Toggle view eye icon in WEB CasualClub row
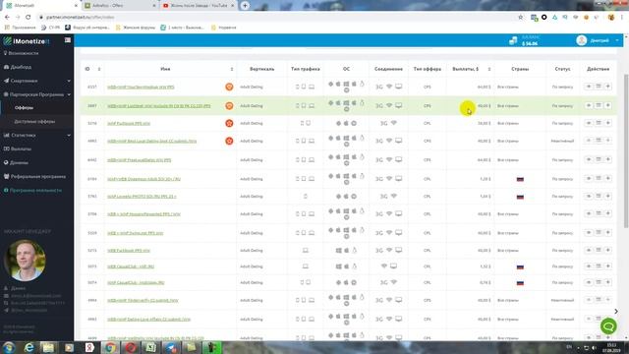The image size is (629, 354). click(589, 266)
